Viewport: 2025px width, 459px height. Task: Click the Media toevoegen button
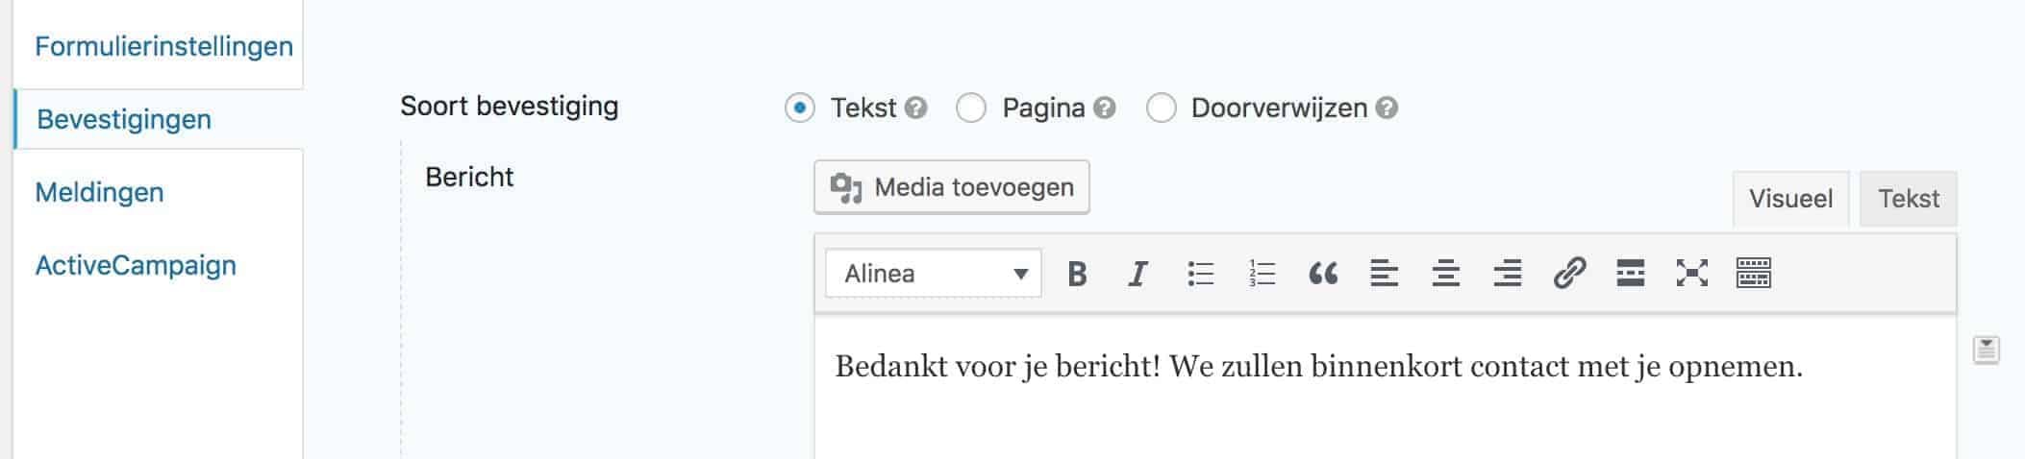[952, 187]
